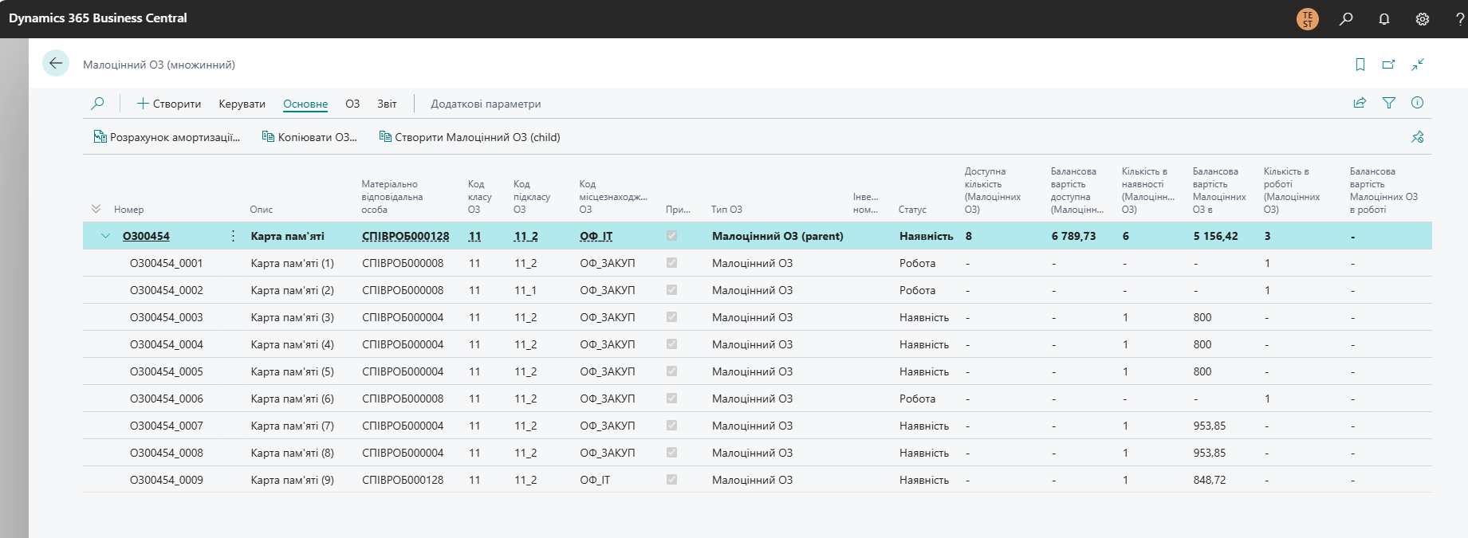Open the СПІВРОБ000128 link in parent row
The height and width of the screenshot is (538, 1468).
click(405, 236)
